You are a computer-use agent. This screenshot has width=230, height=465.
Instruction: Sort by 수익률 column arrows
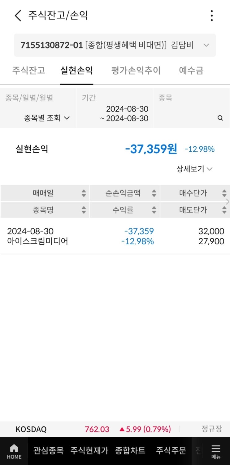[x=154, y=210]
